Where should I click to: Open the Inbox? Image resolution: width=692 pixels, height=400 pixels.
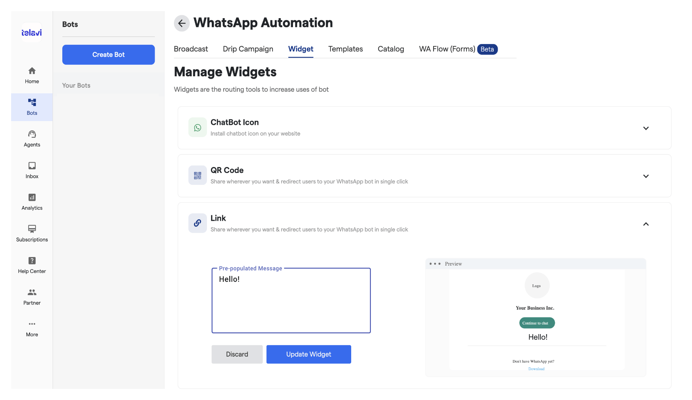[x=32, y=170]
